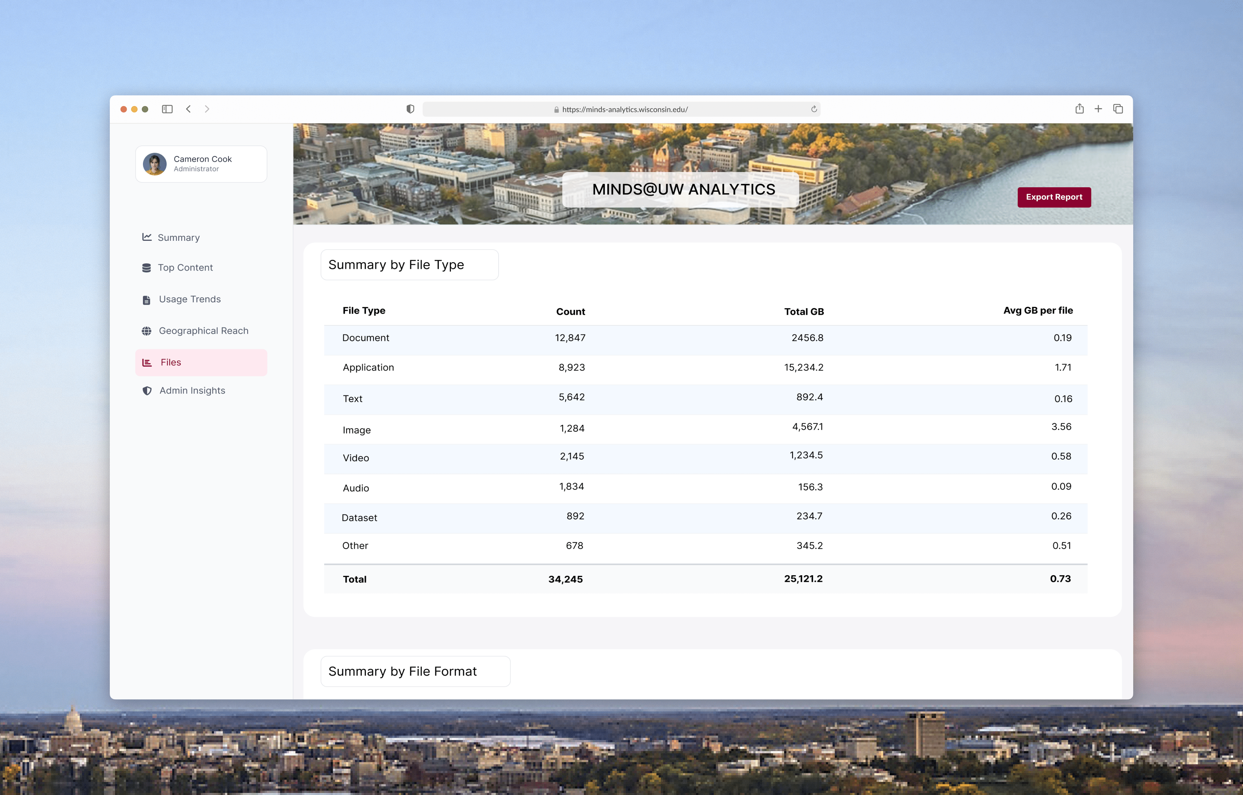The height and width of the screenshot is (795, 1243).
Task: Click the browser sidebar toggle icon
Action: [167, 109]
